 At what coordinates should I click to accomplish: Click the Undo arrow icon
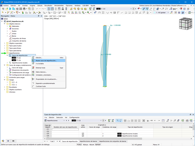[x=37, y=9]
